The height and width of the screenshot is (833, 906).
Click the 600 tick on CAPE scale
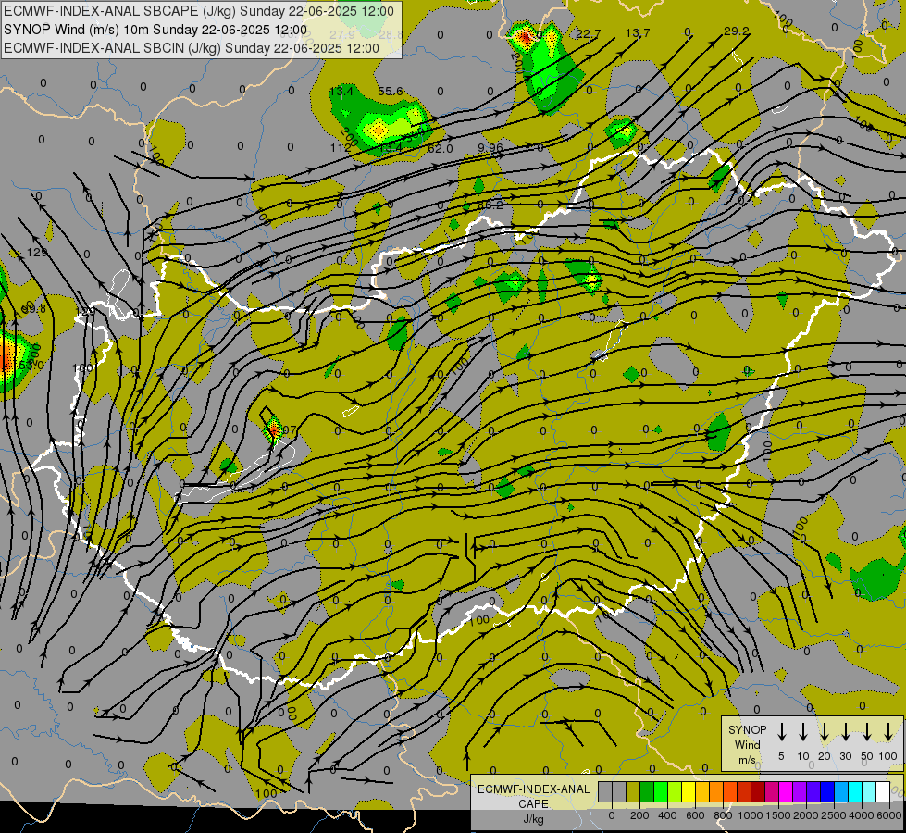(x=695, y=815)
